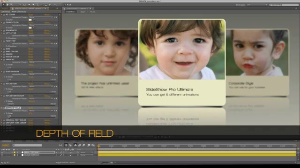Viewport: 300px width, 168px height.
Task: Open the composition mini-flowchart in timeline
Action: pos(60,145)
